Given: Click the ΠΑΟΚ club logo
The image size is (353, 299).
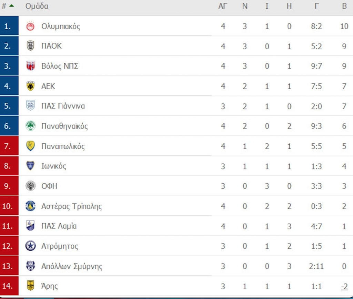Looking at the screenshot, I should click(31, 46).
